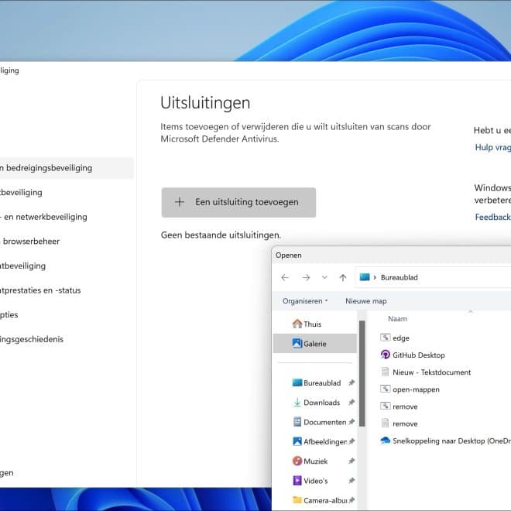The image size is (511, 511).
Task: Click the open-mappen shortcut icon
Action: pyautogui.click(x=386, y=389)
